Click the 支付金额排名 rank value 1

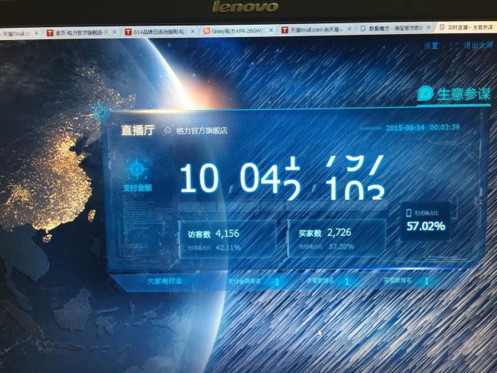pyautogui.click(x=277, y=282)
